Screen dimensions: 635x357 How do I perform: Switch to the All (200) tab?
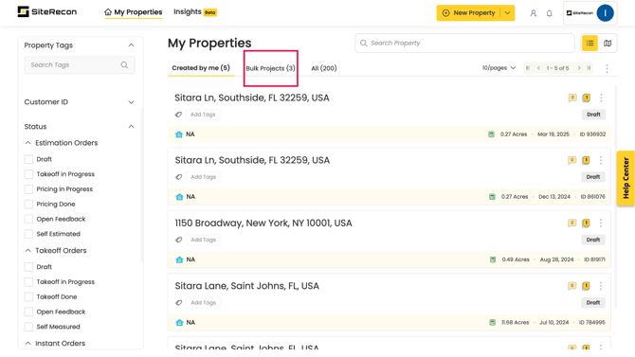(x=324, y=68)
